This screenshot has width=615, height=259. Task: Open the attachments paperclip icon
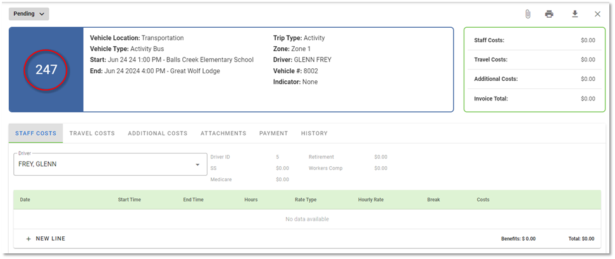point(528,14)
